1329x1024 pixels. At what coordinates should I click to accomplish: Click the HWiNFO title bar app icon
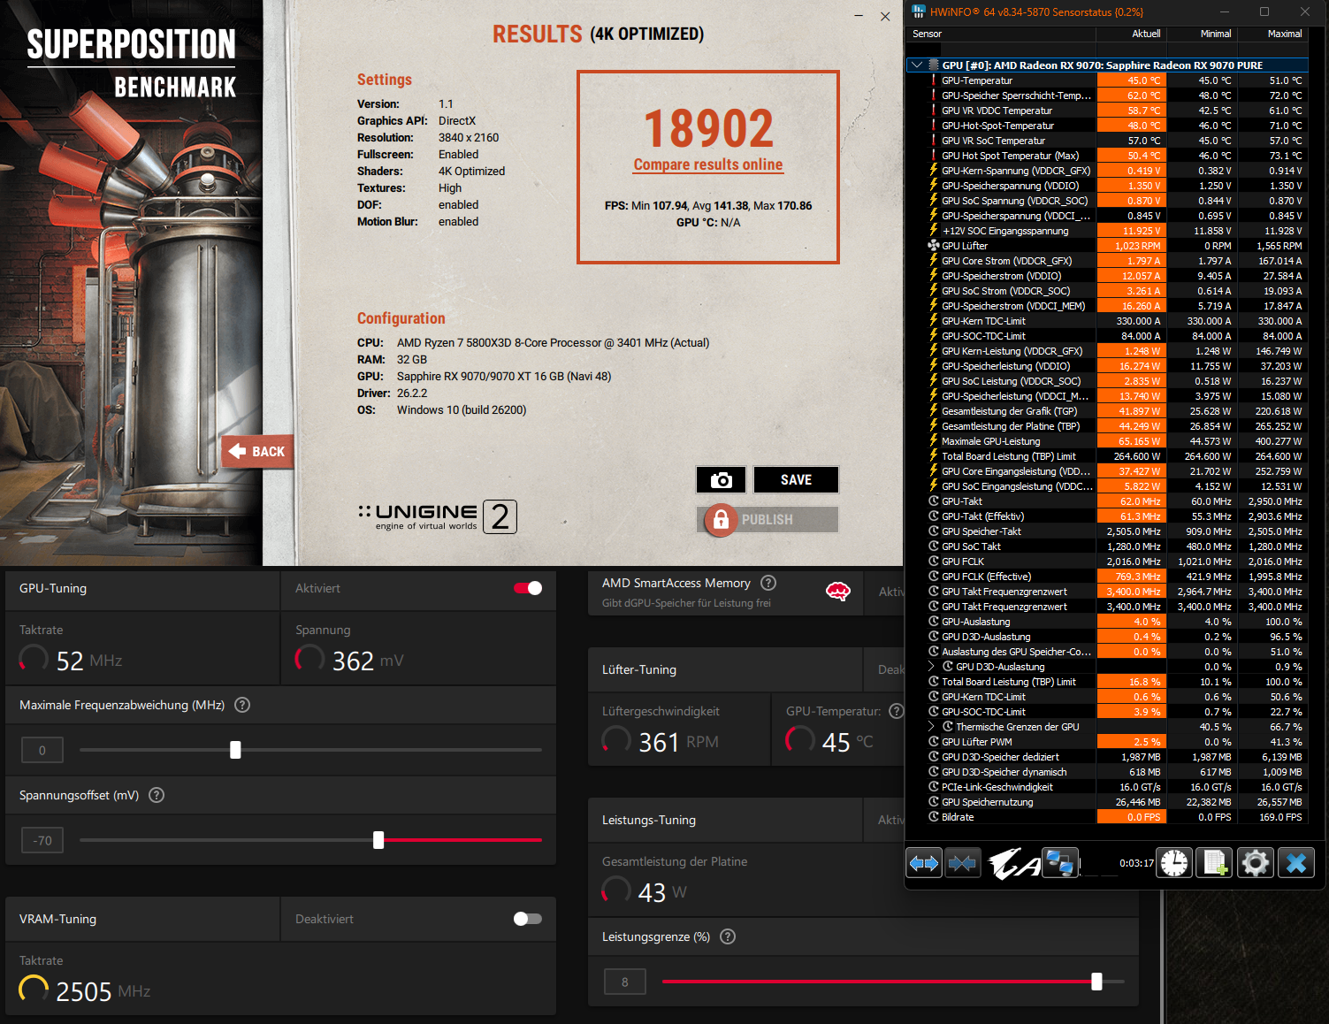pyautogui.click(x=918, y=11)
